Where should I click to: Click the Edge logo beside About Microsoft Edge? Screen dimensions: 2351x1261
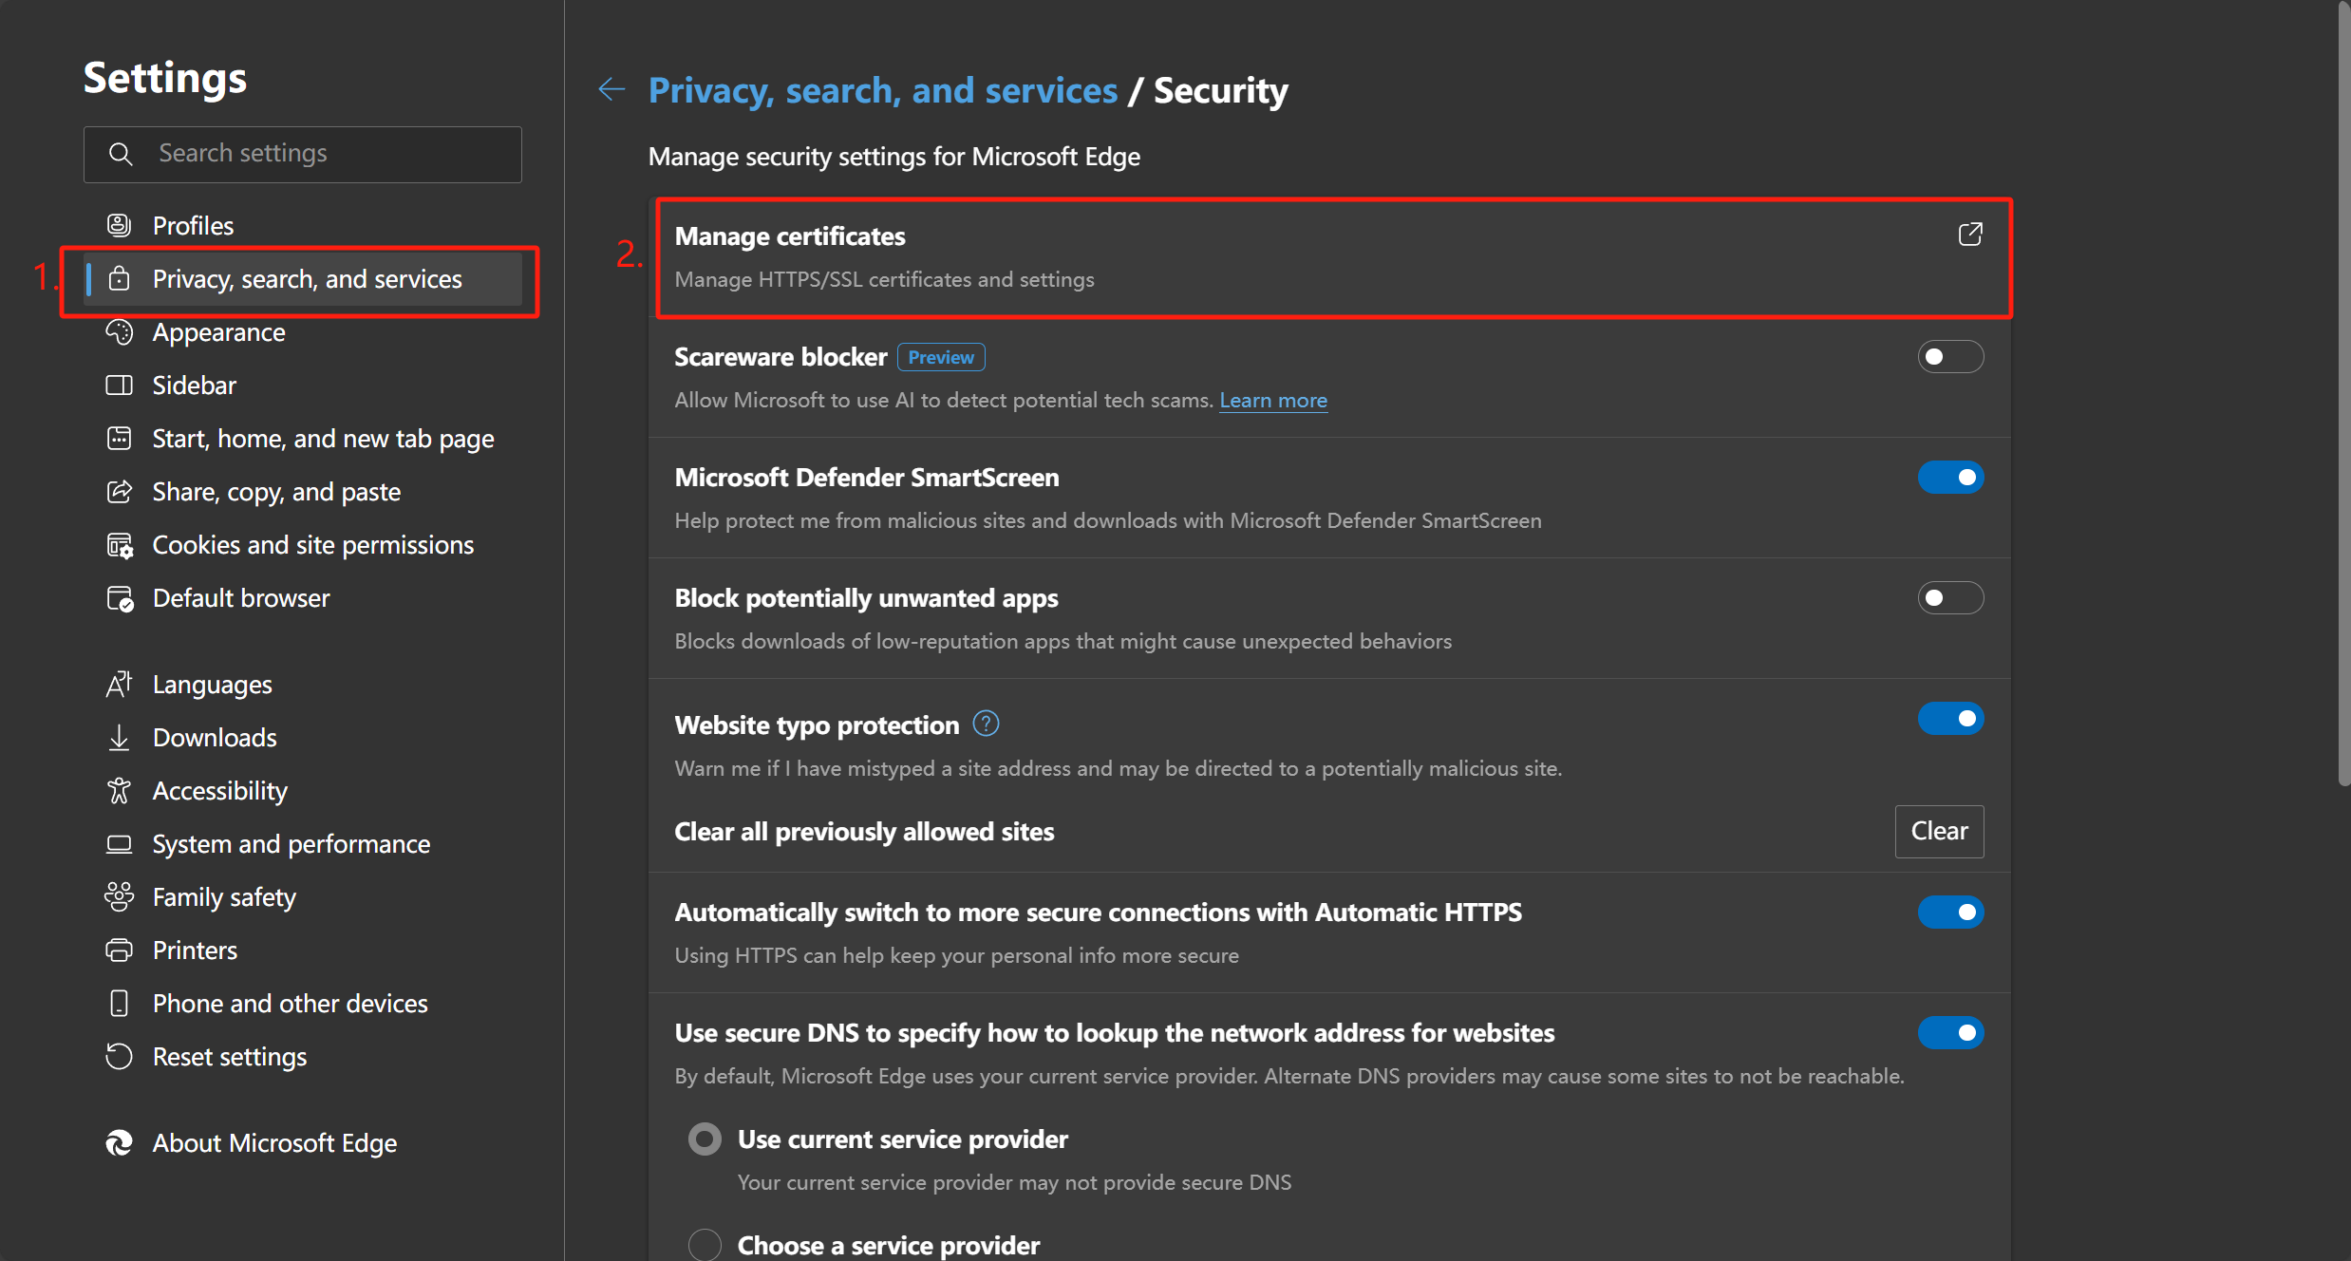coord(119,1143)
